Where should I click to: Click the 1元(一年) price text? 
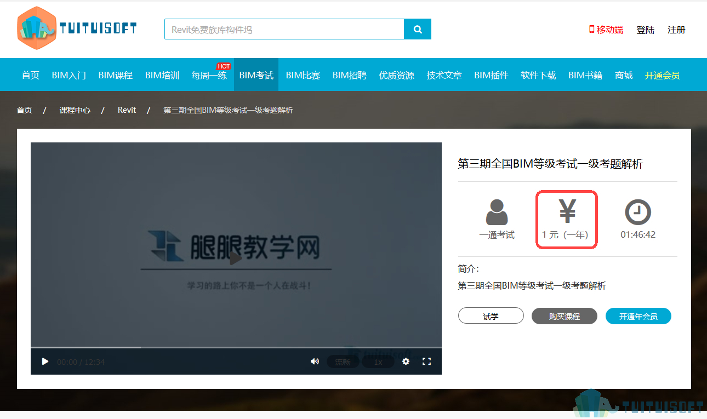[x=565, y=235]
